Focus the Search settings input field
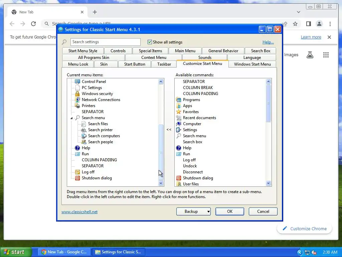 point(105,42)
